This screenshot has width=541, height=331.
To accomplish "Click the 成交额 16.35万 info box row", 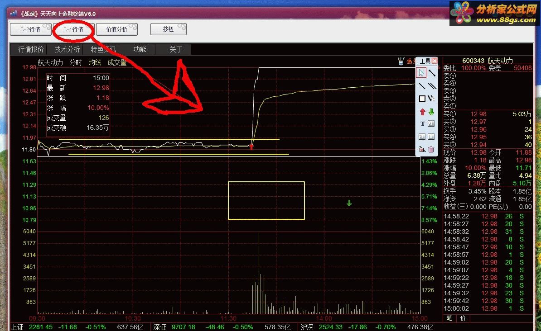I will pos(78,128).
